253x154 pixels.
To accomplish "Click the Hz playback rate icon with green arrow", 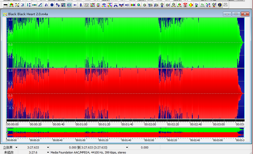I will pos(197,5).
